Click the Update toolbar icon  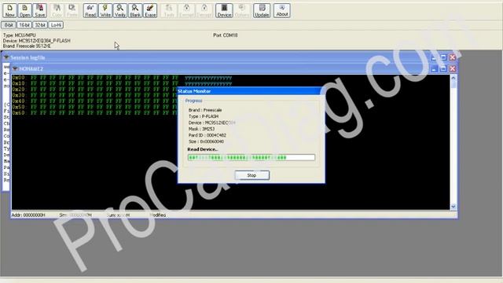click(x=262, y=10)
